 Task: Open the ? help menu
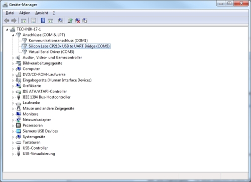[54, 13]
